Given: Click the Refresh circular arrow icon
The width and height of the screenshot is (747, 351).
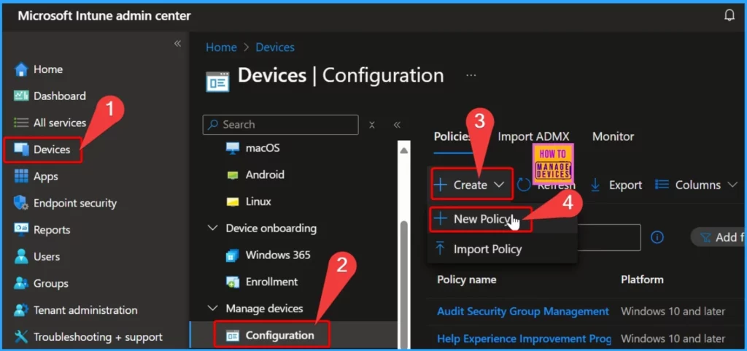Looking at the screenshot, I should 524,185.
